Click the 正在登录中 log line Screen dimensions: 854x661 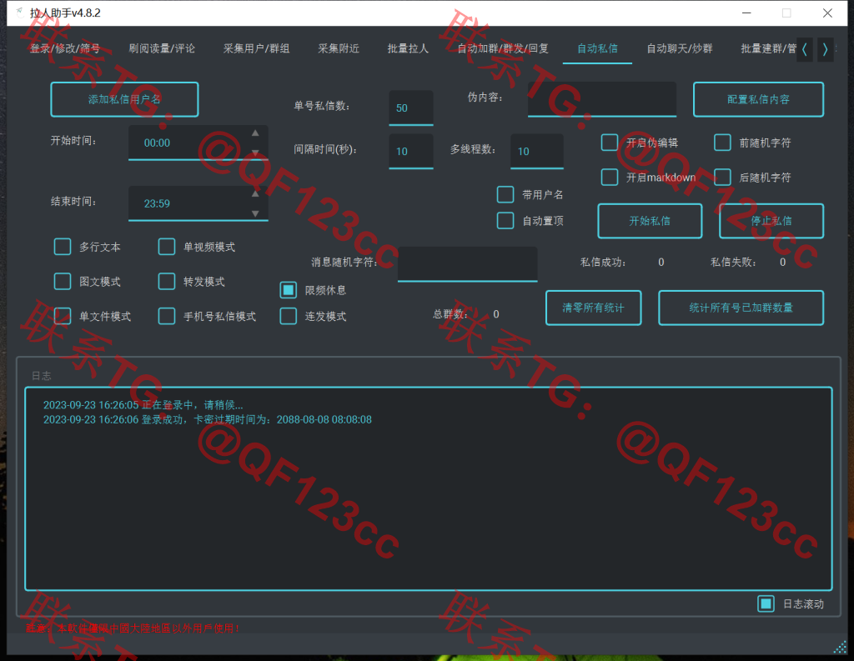coord(143,405)
